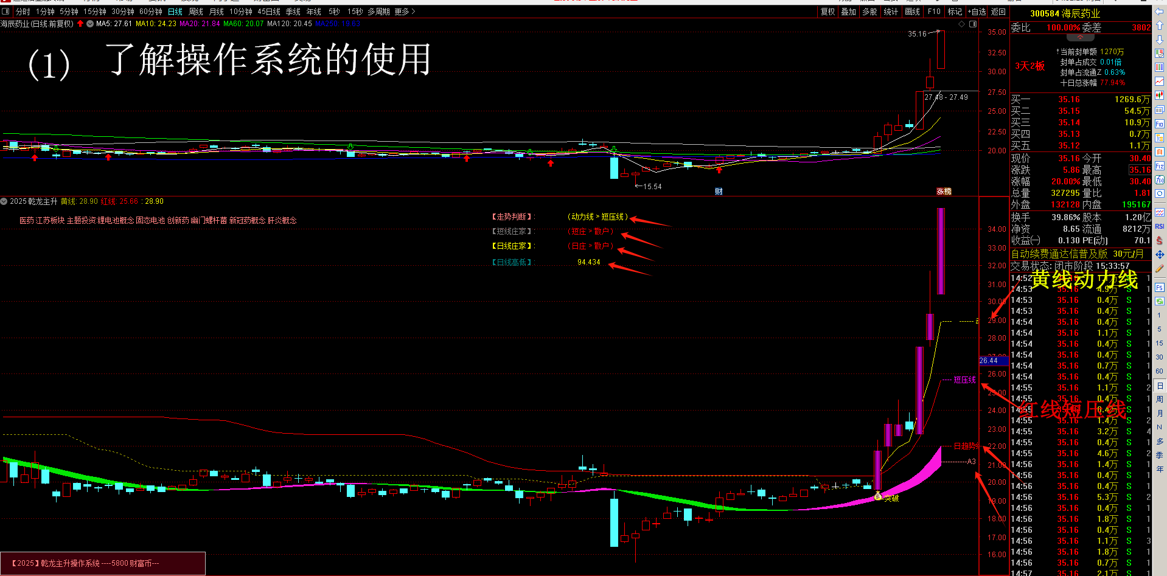Click the 多股 multi-stock button
Viewport: 1167px width, 576px height.
coord(870,12)
